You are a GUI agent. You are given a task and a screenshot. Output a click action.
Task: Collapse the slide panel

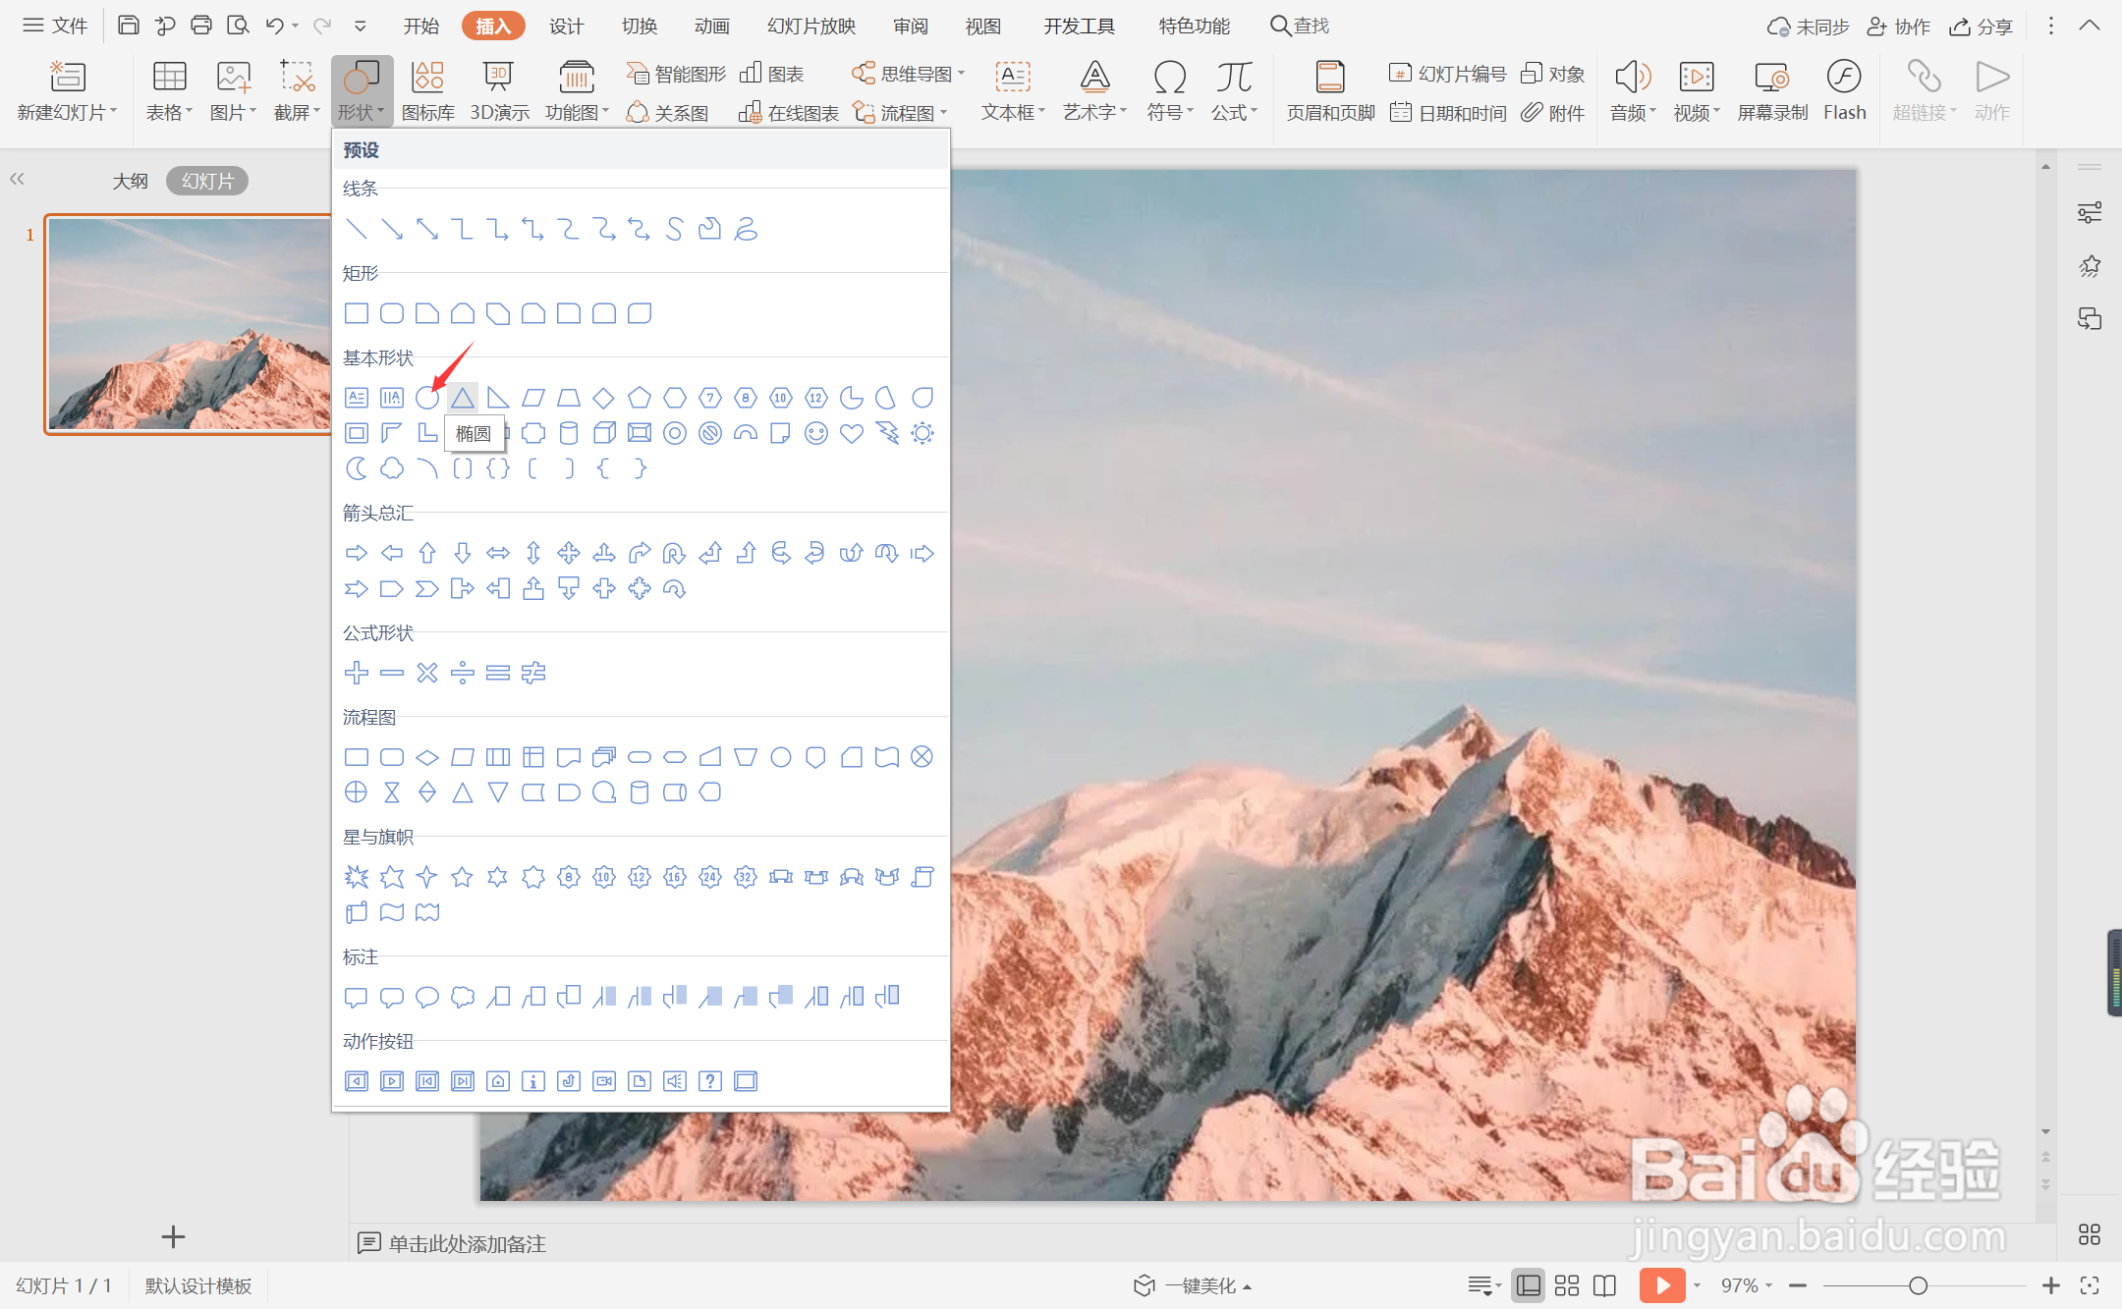17,179
